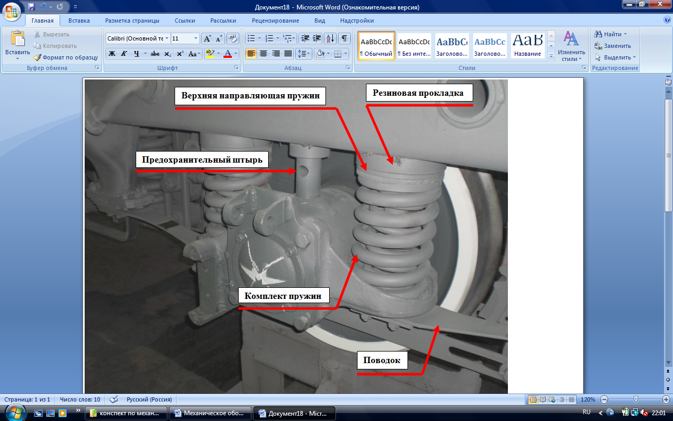This screenshot has width=673, height=421.
Task: Click the Format Painter brush icon
Action: (38, 57)
